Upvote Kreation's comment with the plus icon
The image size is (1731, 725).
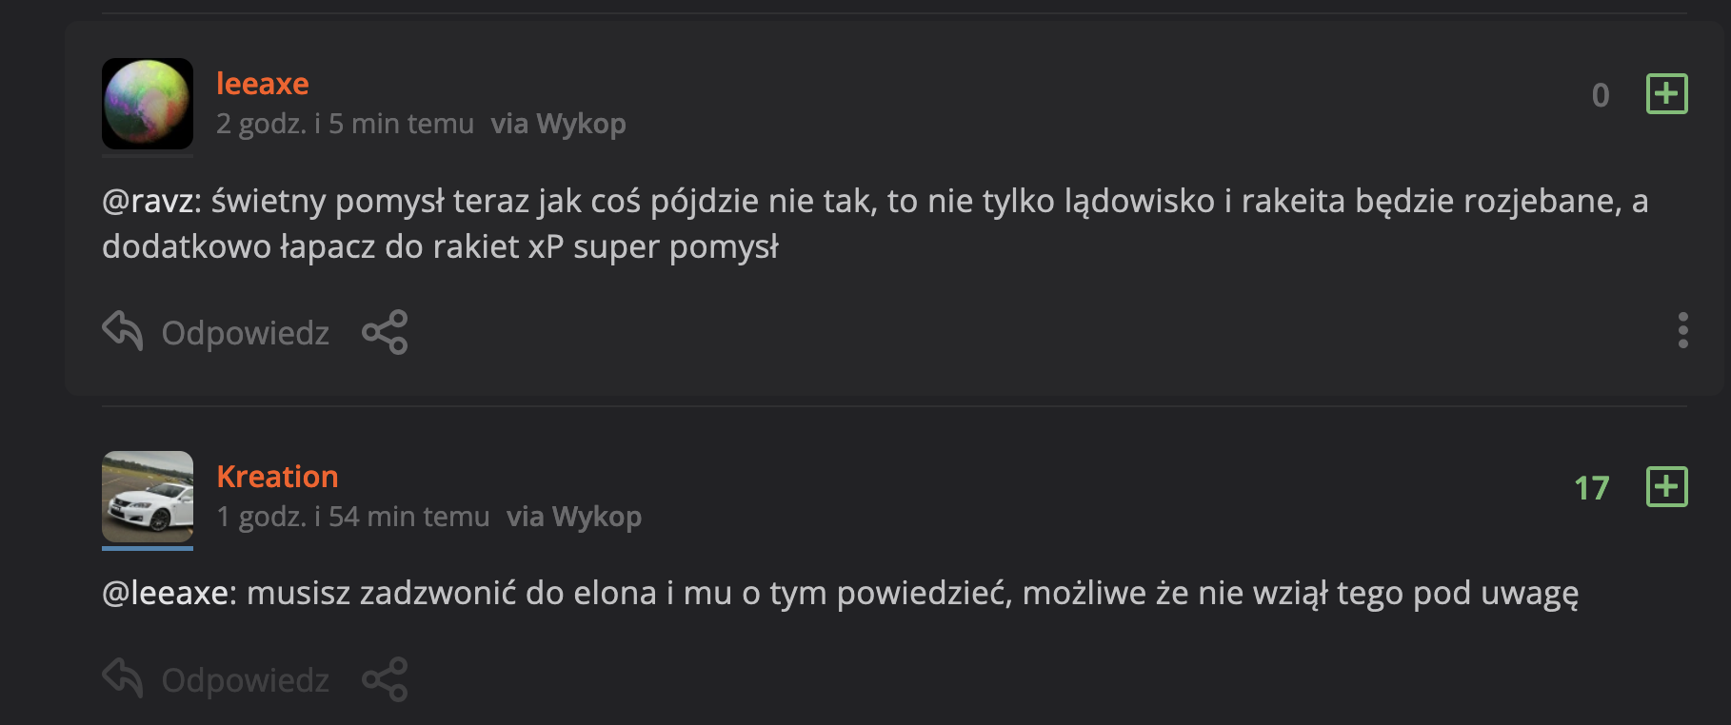click(1666, 487)
